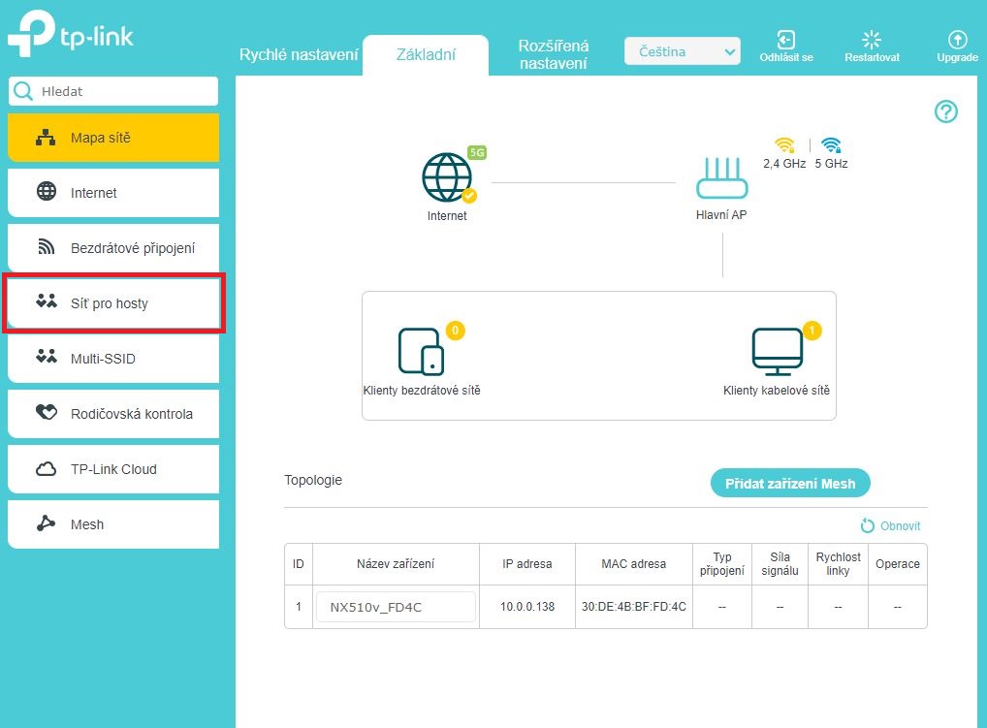Viewport: 987px width, 728px height.
Task: Click the Internet globe icon in network map
Action: click(447, 177)
